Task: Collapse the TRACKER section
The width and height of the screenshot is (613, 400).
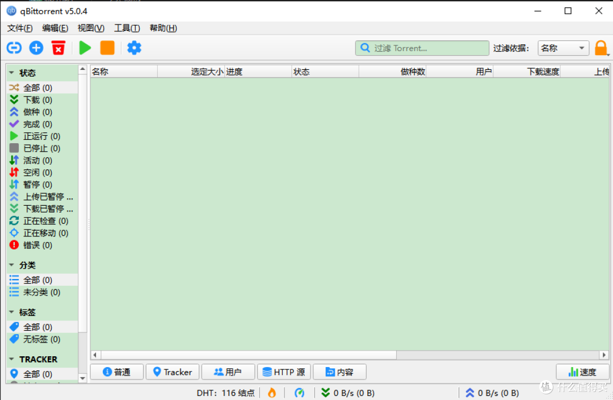Action: (x=11, y=359)
